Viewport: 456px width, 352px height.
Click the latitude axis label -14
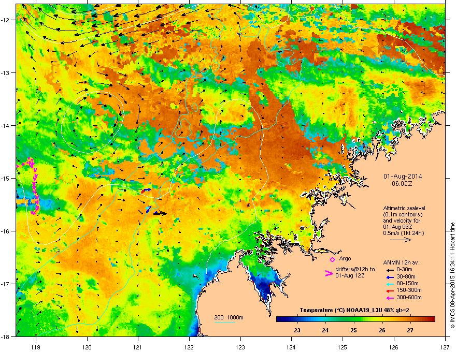click(x=6, y=125)
